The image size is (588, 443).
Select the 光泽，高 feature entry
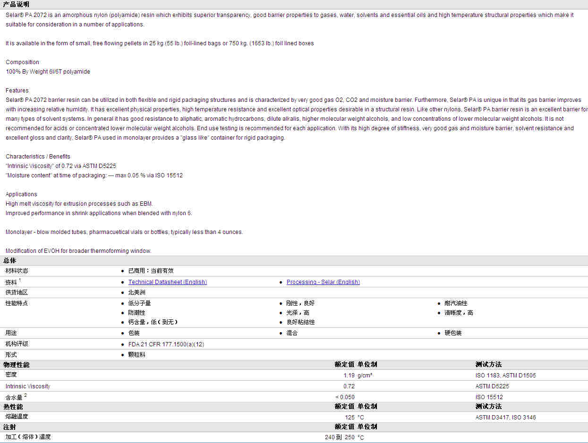click(298, 313)
